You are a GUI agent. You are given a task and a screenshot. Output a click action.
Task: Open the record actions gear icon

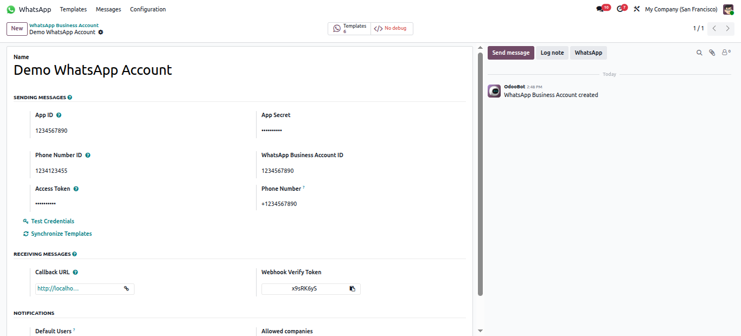click(x=100, y=33)
